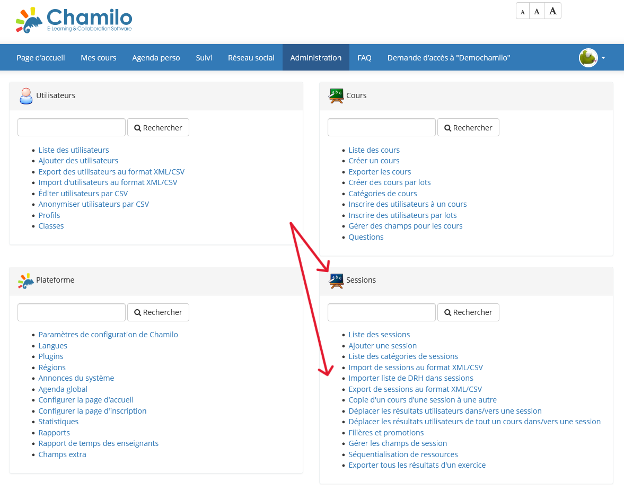Click the green chalkboard icon beside Cours

click(x=335, y=95)
